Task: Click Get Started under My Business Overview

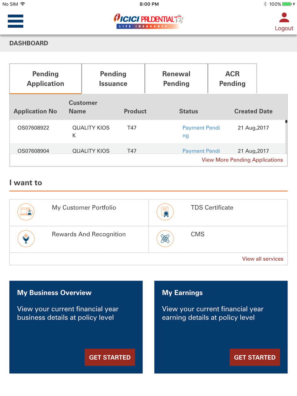Action: click(x=110, y=357)
